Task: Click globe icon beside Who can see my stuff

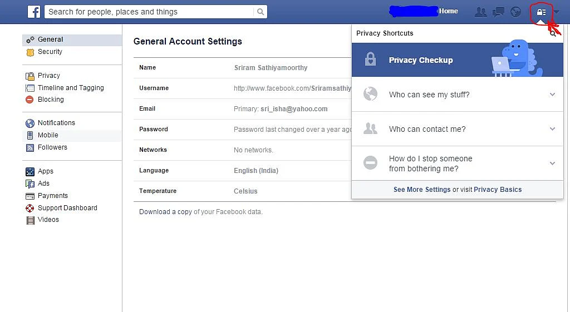Action: 370,94
